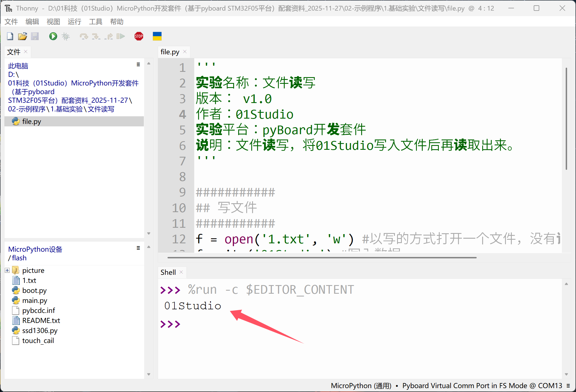Click the /flash path link
Viewport: 576px width, 392px height.
click(19, 258)
